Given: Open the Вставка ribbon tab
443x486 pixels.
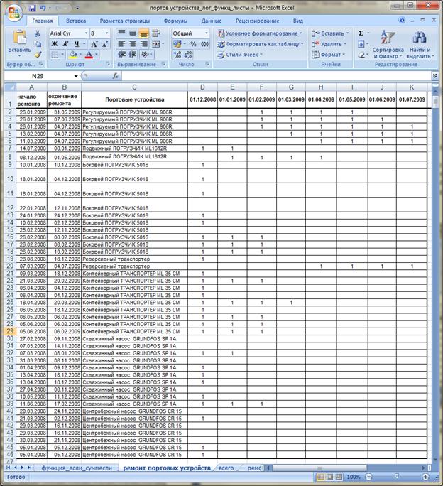Looking at the screenshot, I should pos(76,21).
